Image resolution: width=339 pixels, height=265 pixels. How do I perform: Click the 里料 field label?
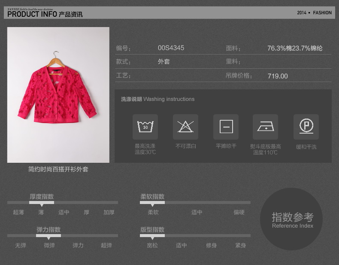coord(233,61)
